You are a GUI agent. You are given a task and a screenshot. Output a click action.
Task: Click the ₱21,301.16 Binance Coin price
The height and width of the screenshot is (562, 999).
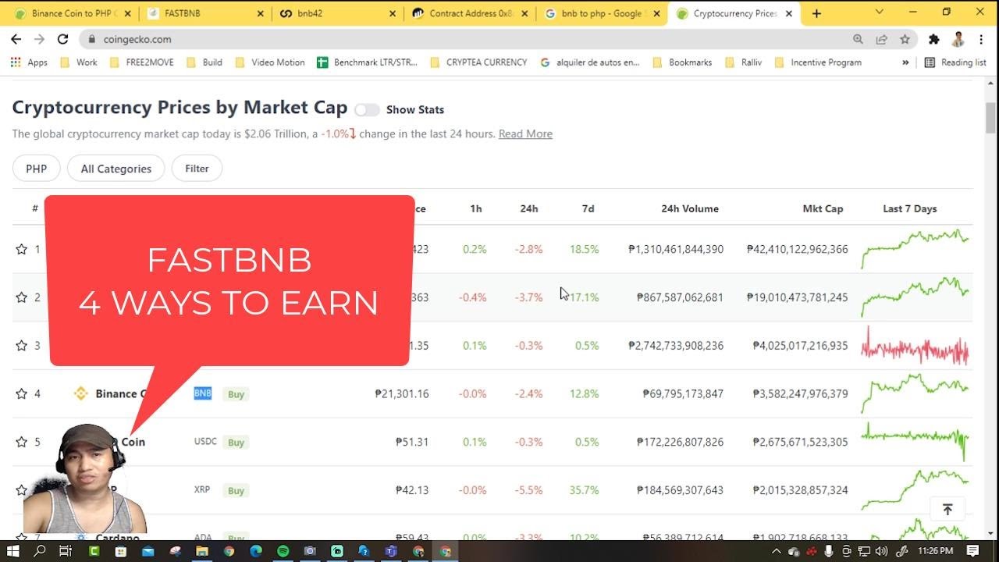tap(402, 394)
